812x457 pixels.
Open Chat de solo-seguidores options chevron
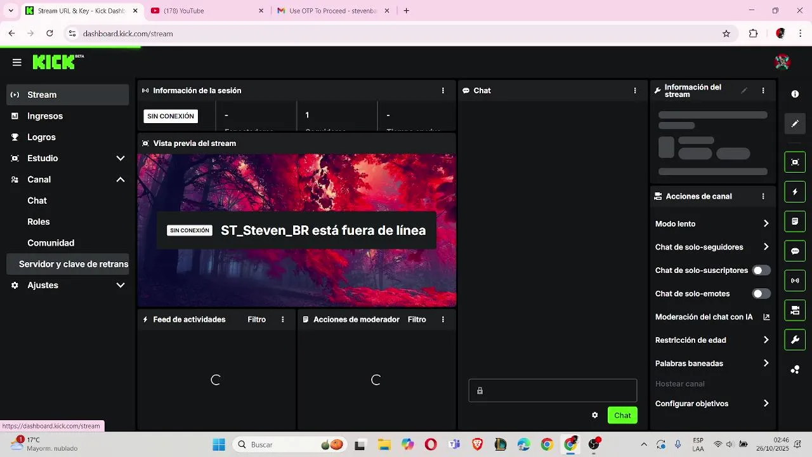pos(766,247)
